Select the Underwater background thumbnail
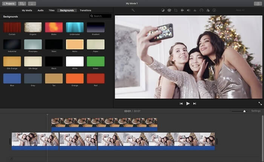The image size is (264, 162). coord(75,27)
